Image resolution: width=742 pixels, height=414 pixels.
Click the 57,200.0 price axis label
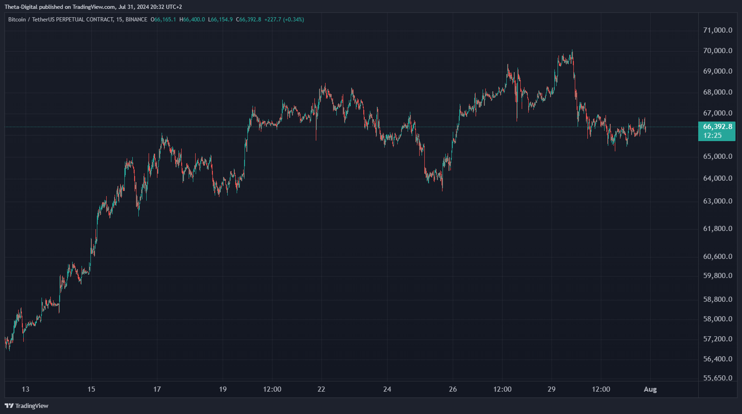(718, 339)
